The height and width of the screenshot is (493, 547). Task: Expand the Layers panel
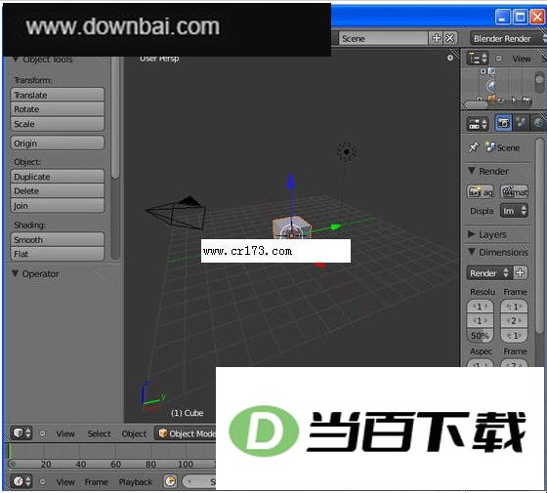point(472,234)
